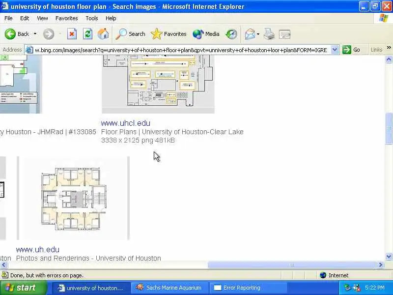Click the vertical scrollbar up arrow
Image resolution: width=393 pixels, height=295 pixels.
[389, 59]
